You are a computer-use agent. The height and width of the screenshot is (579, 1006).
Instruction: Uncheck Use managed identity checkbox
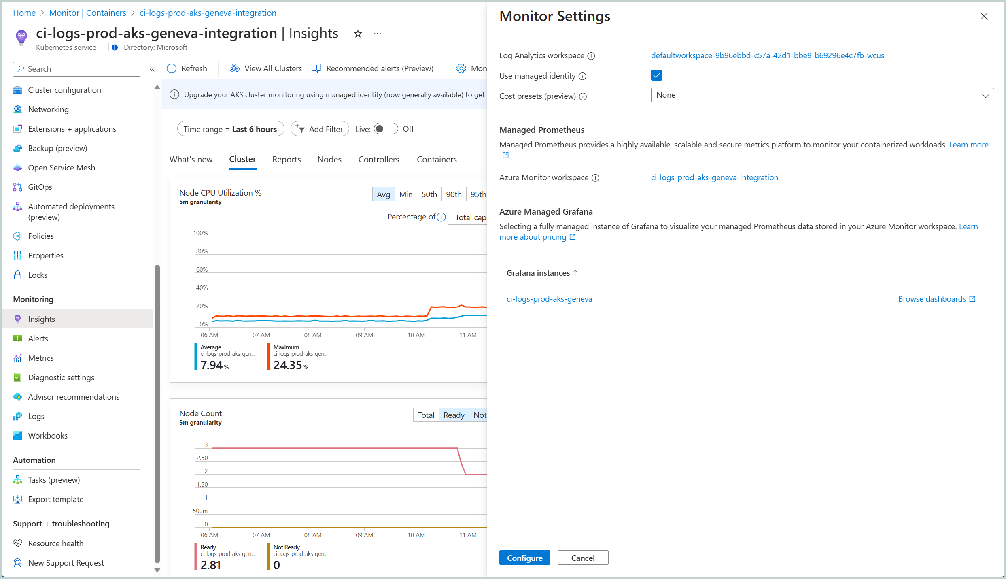pos(656,75)
